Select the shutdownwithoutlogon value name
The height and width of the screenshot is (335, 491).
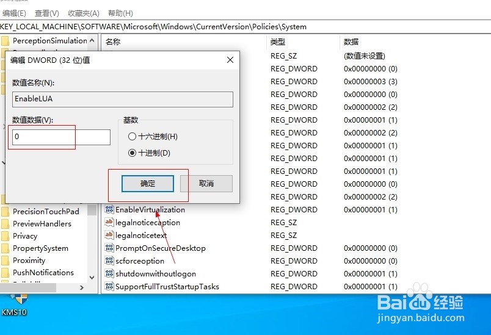tap(156, 274)
